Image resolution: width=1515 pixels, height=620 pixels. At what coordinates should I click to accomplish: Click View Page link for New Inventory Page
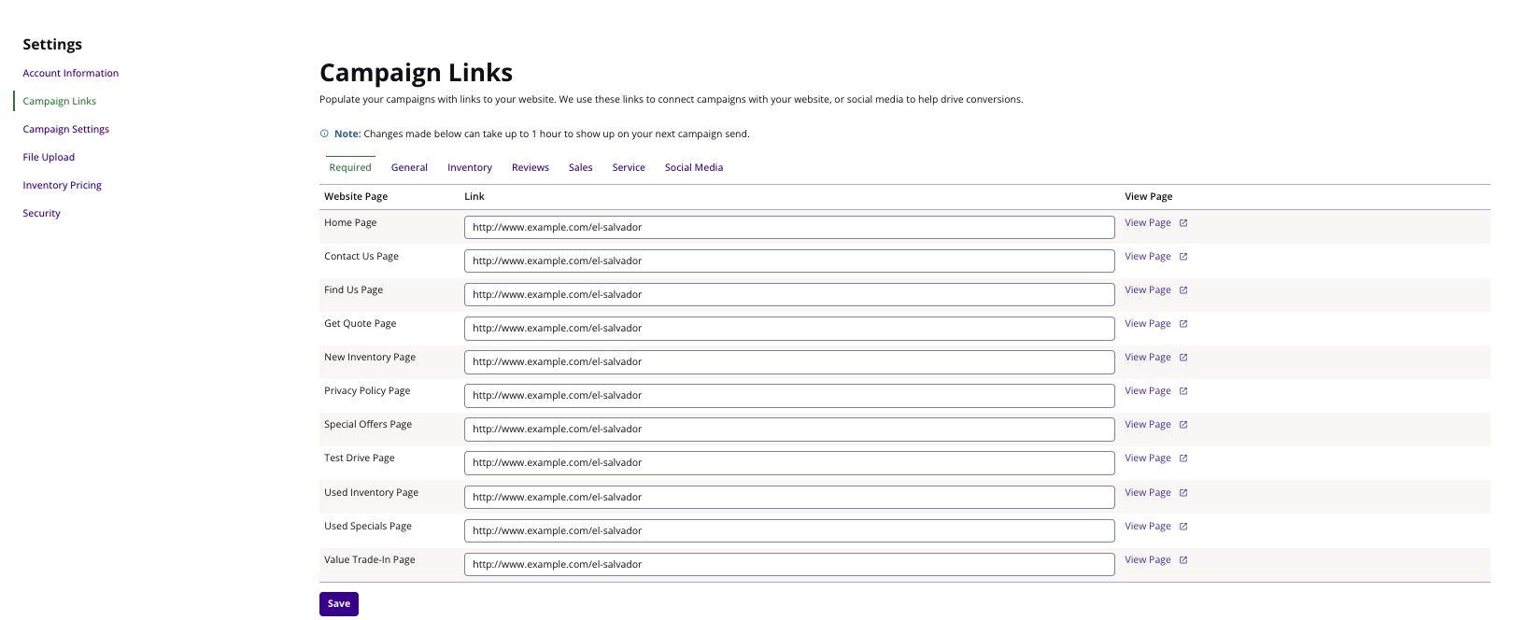[1148, 358]
